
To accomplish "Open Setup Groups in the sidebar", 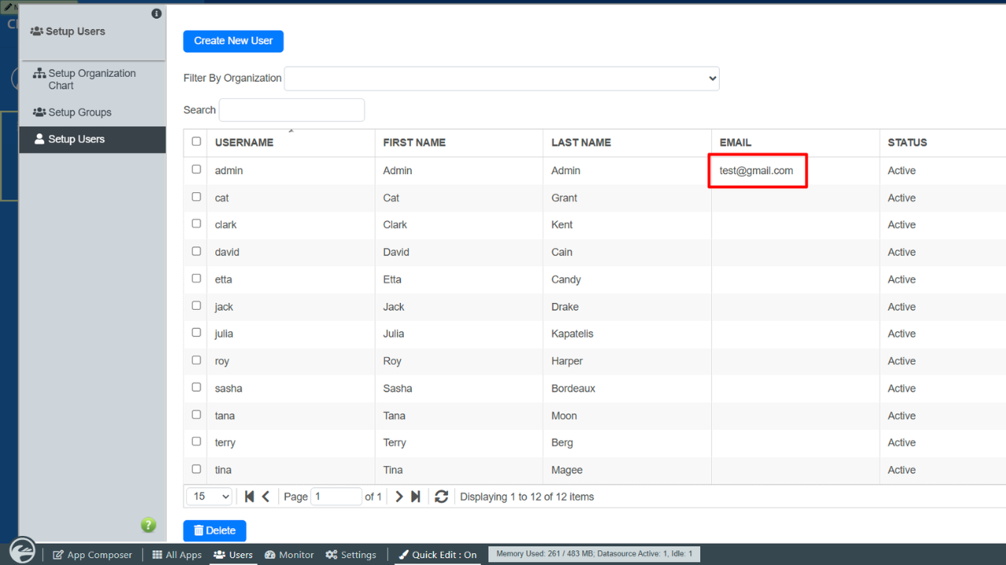I will pos(79,112).
